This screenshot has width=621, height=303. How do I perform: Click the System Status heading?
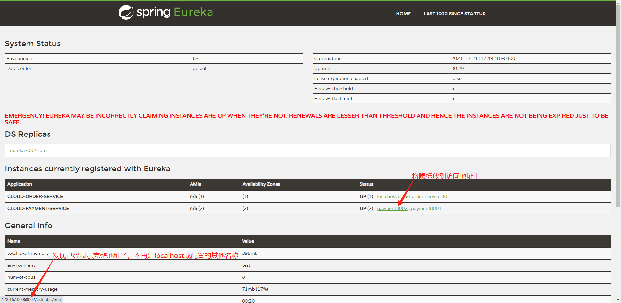[33, 44]
